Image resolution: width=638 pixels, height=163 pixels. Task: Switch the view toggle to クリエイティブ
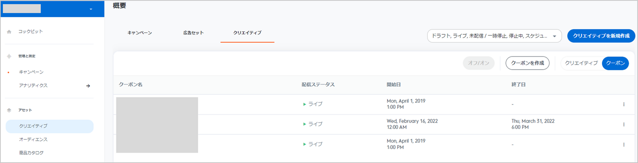click(581, 63)
